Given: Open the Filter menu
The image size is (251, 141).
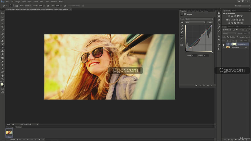Looking at the screenshot, I should pyautogui.click(x=42, y=2).
